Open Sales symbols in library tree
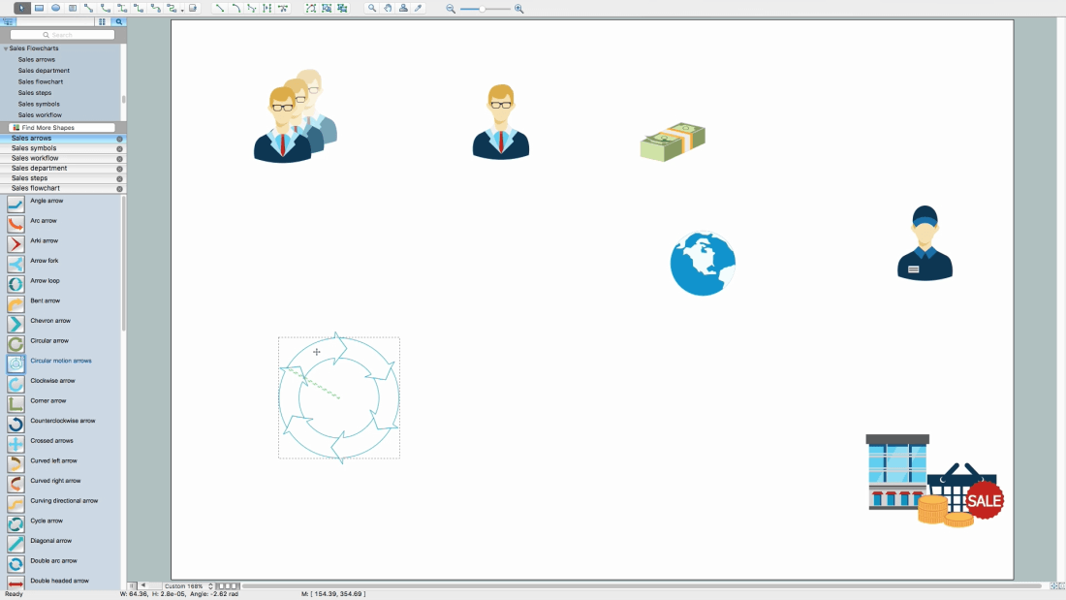This screenshot has width=1066, height=600. tap(39, 104)
